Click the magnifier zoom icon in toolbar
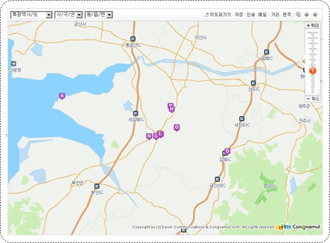 298,15
